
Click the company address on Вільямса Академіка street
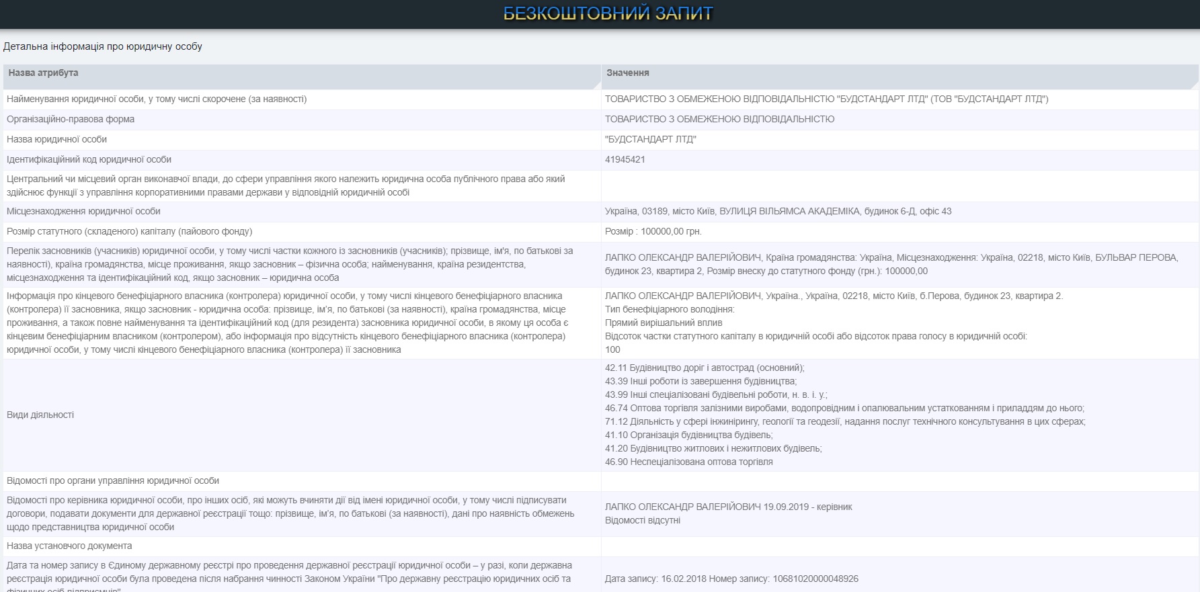pos(778,211)
